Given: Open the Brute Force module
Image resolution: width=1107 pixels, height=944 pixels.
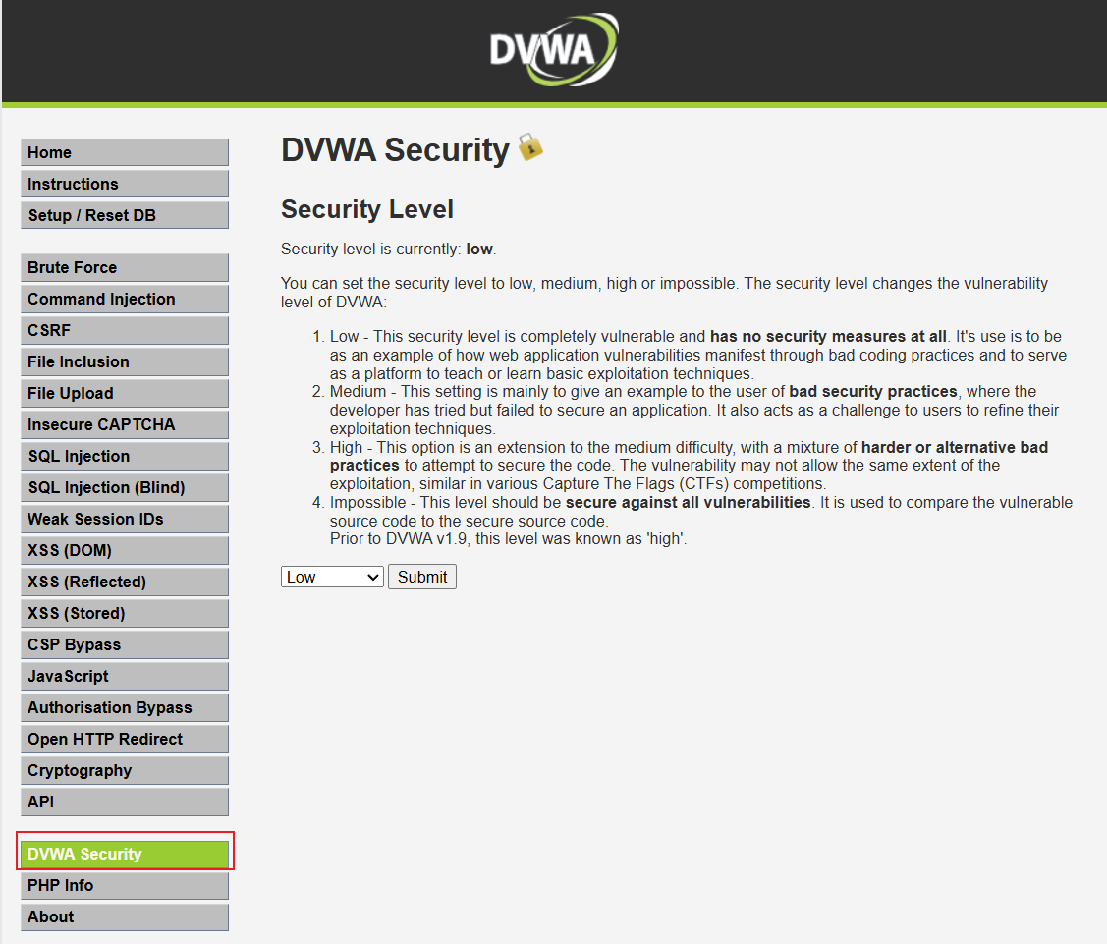Looking at the screenshot, I should (124, 267).
